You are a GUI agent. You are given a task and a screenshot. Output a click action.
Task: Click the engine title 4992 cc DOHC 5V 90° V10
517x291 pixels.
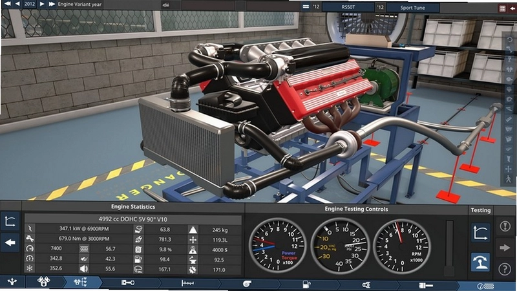point(132,219)
